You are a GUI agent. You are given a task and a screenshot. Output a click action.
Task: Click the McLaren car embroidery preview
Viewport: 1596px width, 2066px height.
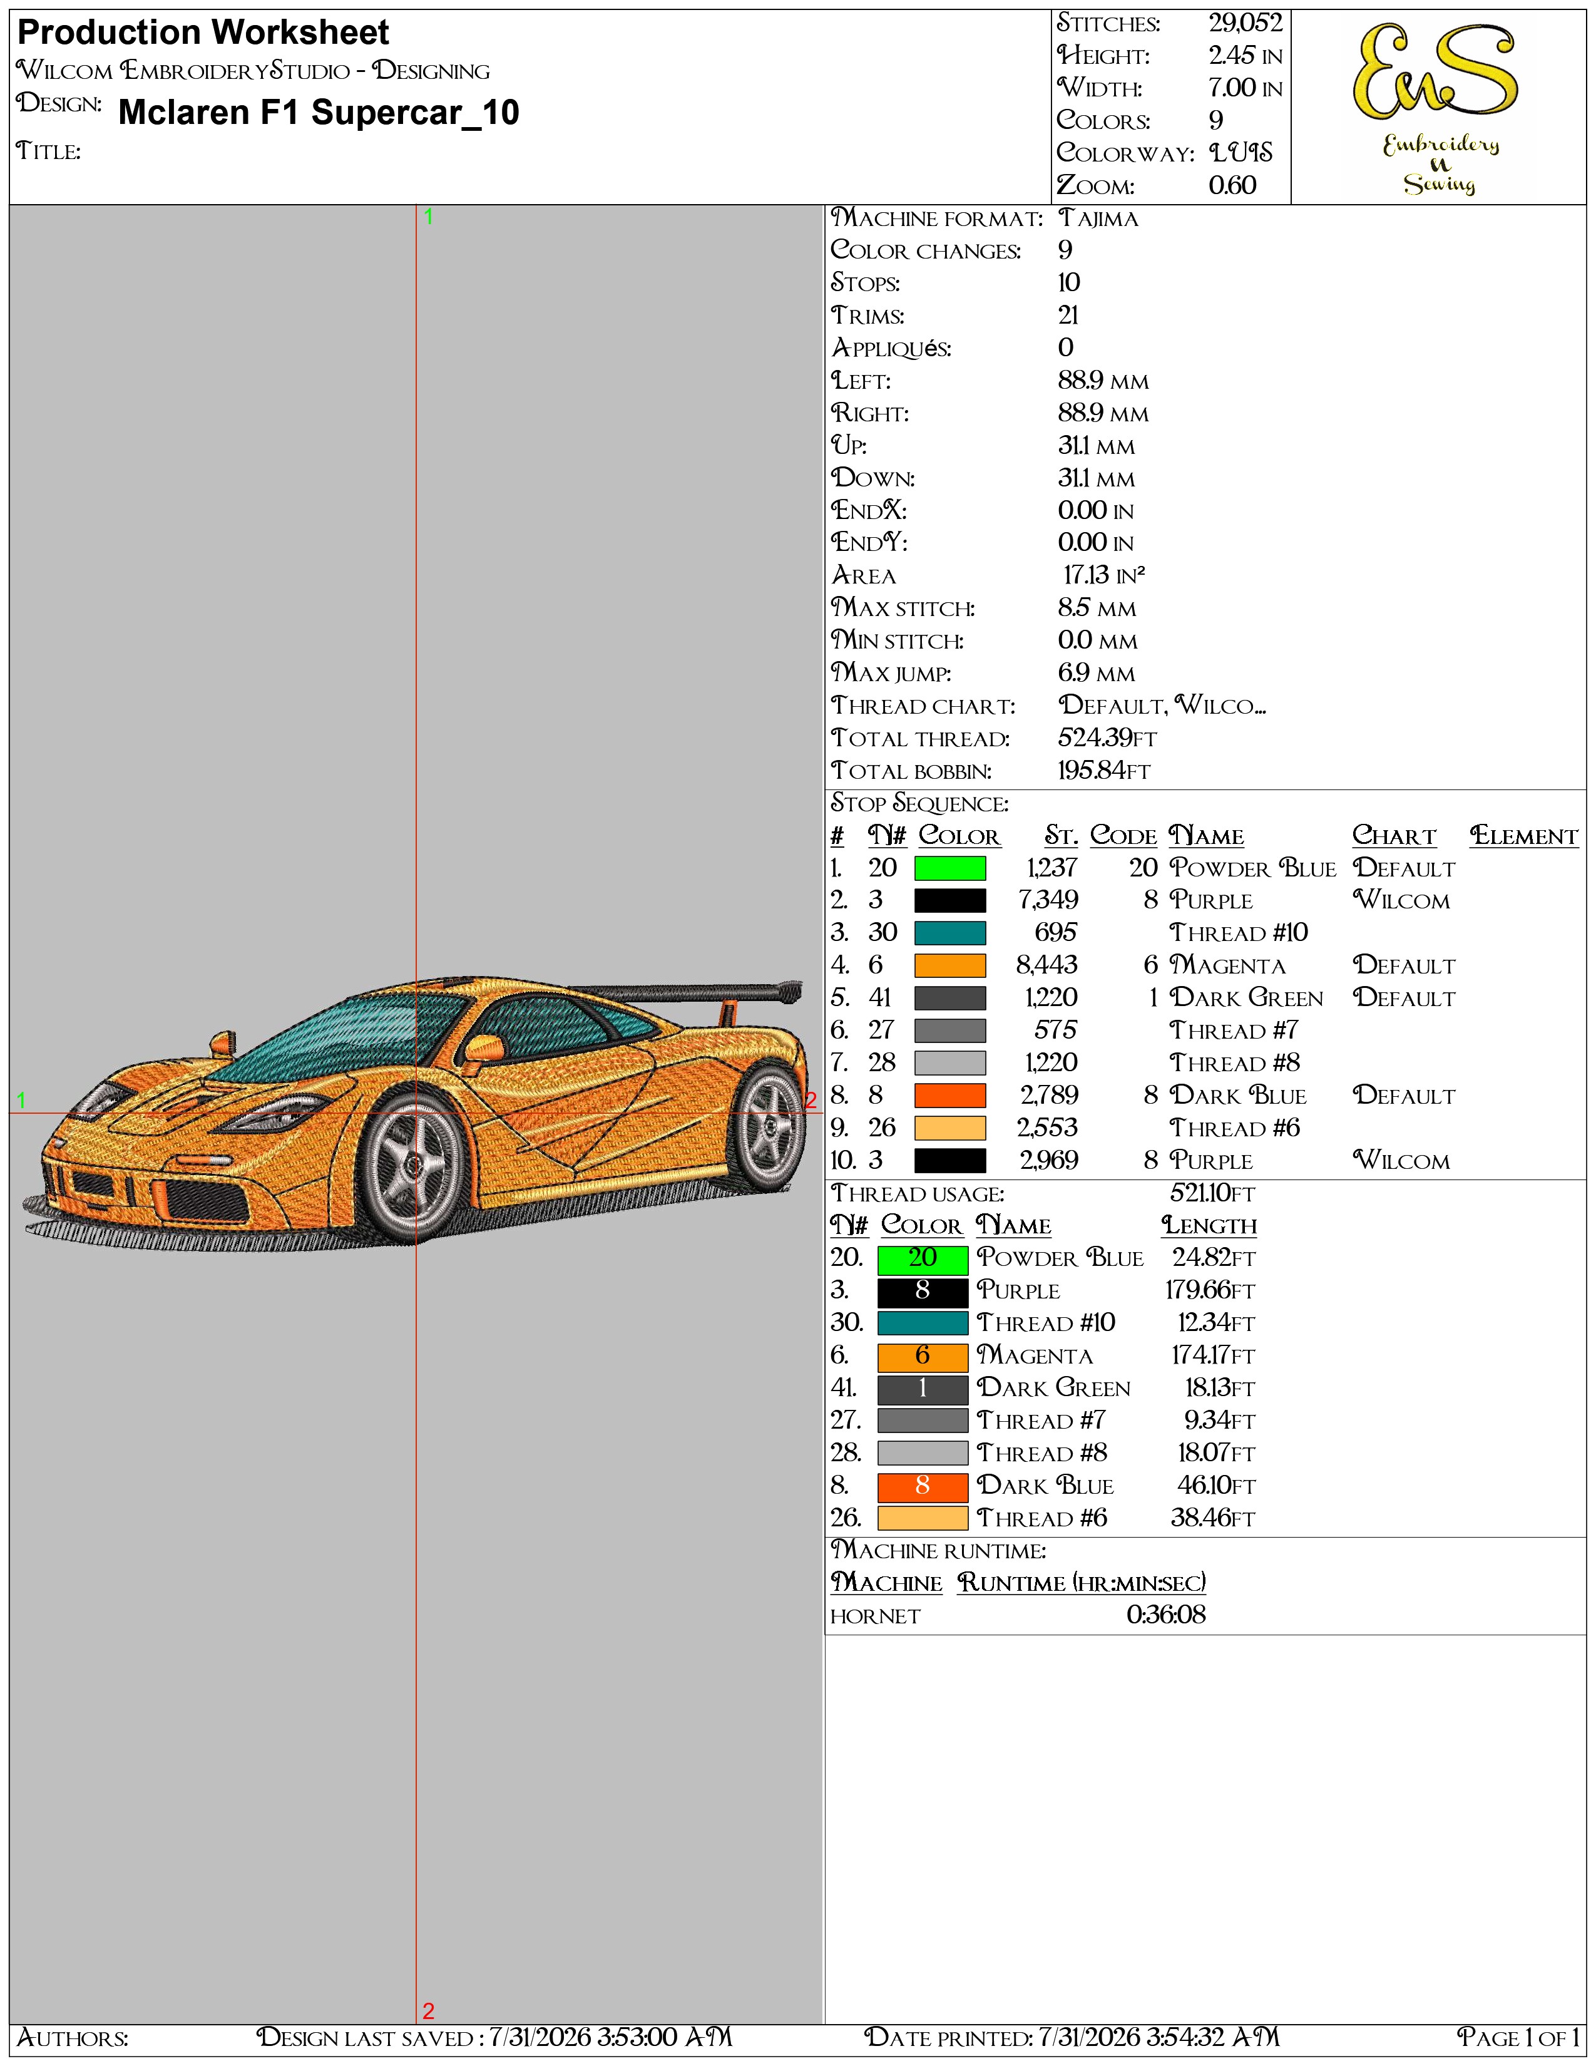pyautogui.click(x=417, y=1113)
